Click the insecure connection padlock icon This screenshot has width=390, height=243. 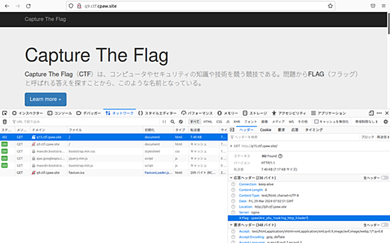[79, 6]
